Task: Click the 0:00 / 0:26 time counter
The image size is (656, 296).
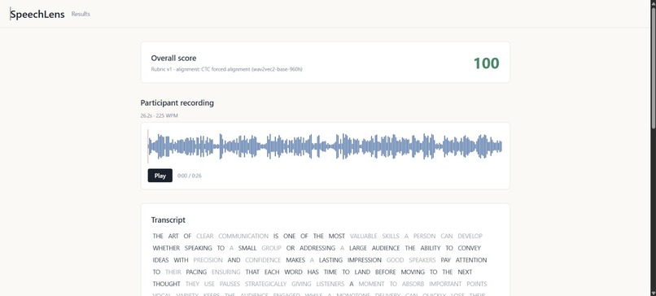Action: pyautogui.click(x=190, y=176)
